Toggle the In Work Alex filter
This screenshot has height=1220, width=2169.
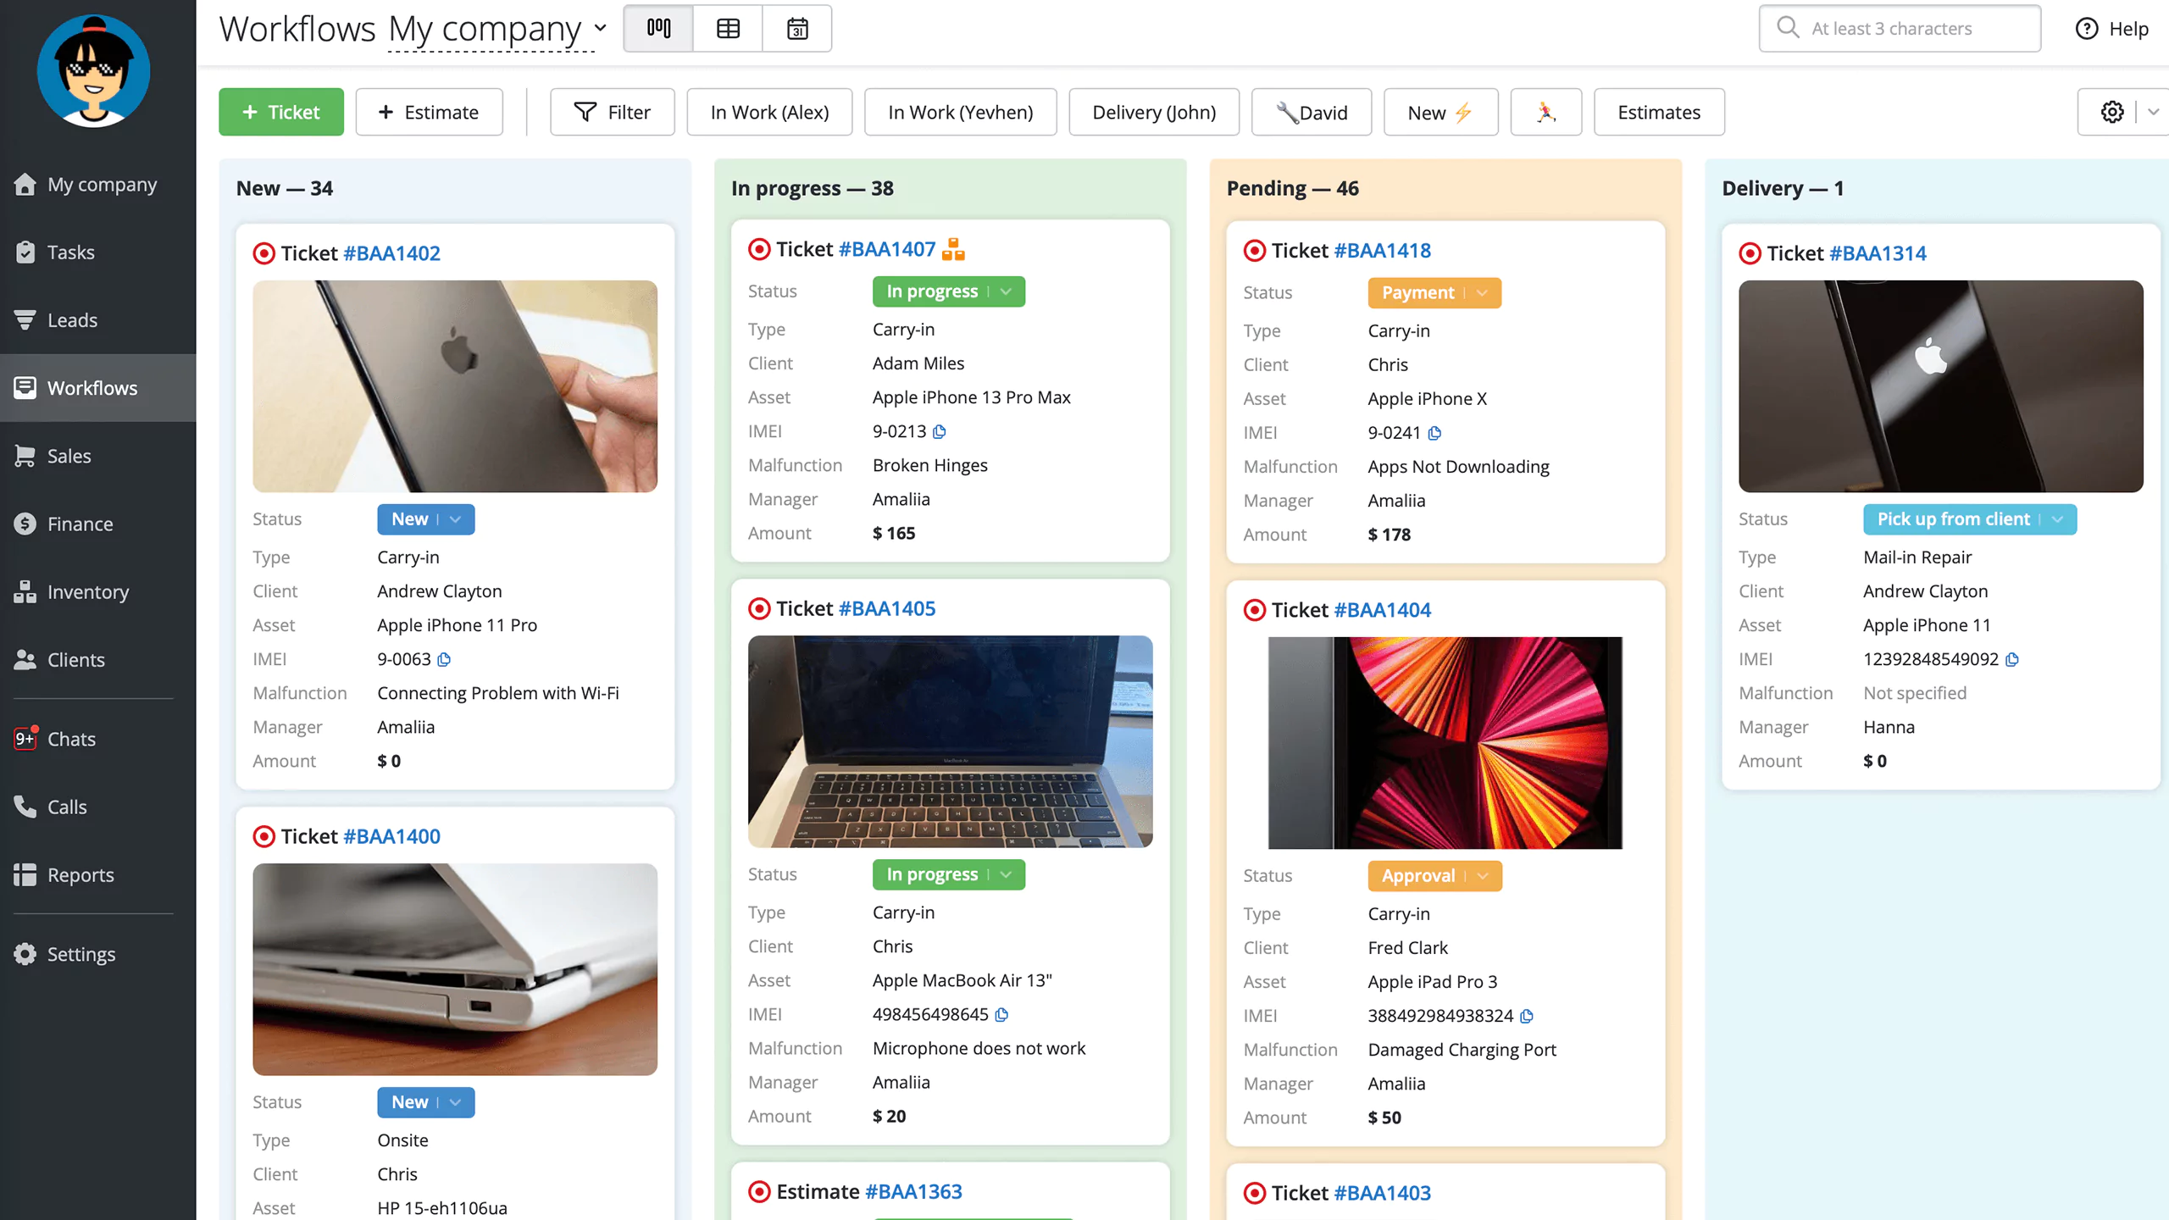coord(768,112)
